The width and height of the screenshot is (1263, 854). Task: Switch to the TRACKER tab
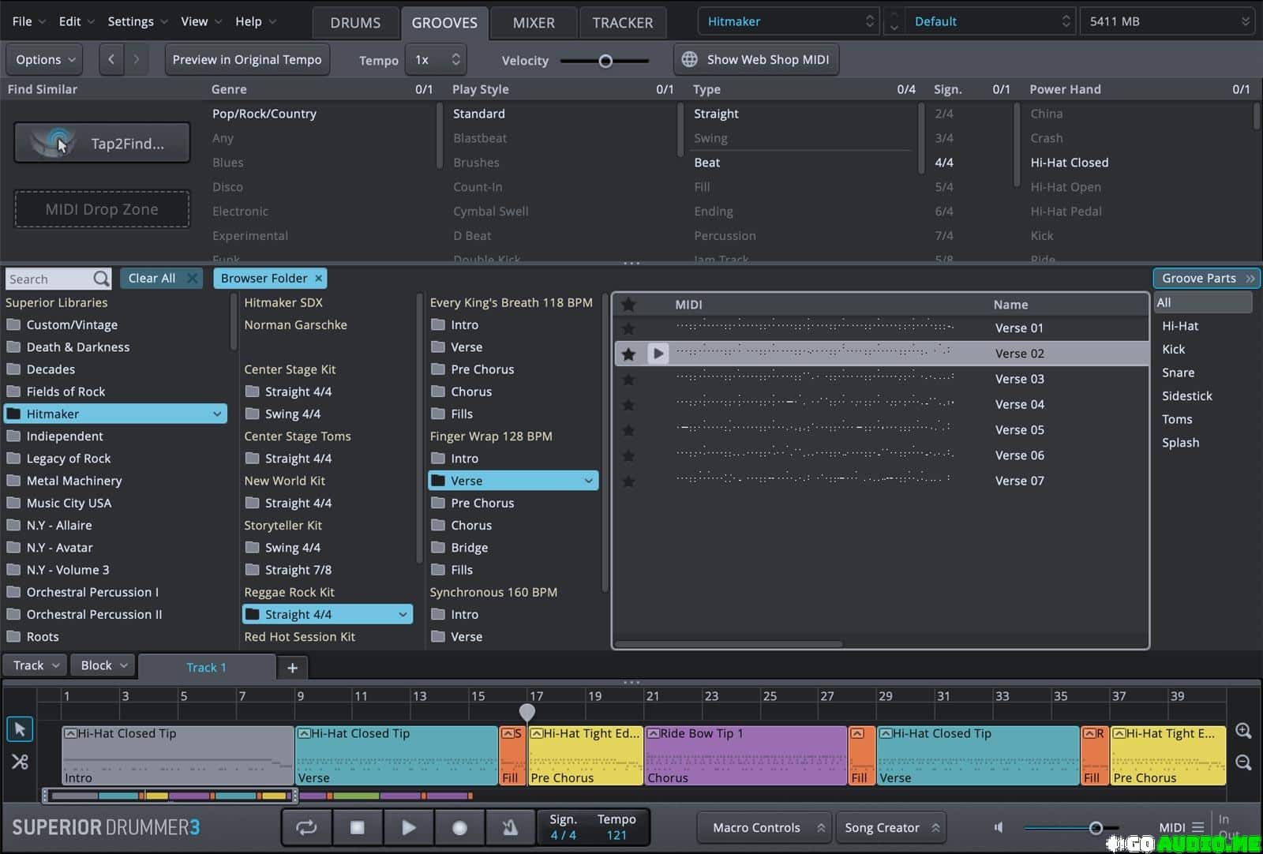623,23
